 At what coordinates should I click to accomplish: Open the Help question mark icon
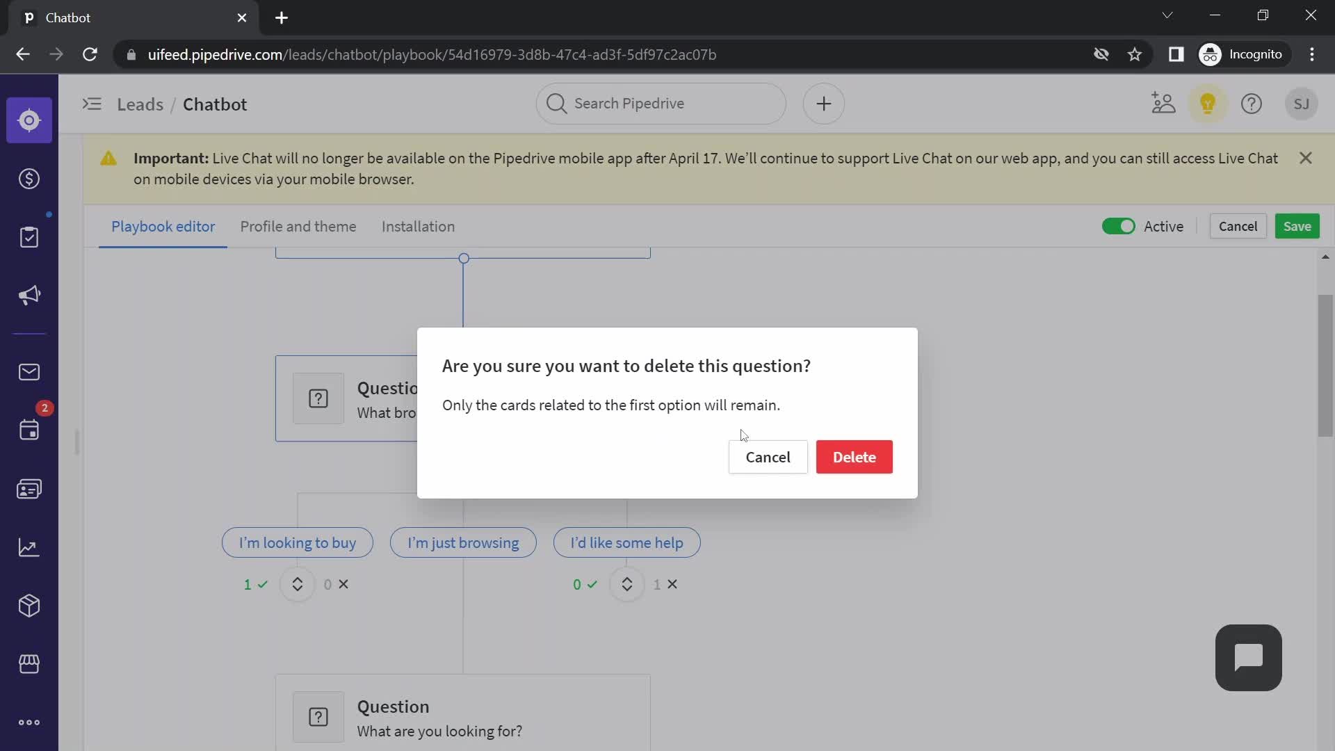[1252, 104]
